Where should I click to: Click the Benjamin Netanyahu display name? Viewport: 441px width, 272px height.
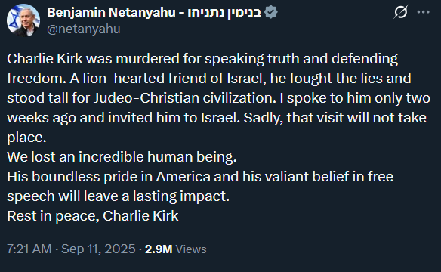point(111,12)
